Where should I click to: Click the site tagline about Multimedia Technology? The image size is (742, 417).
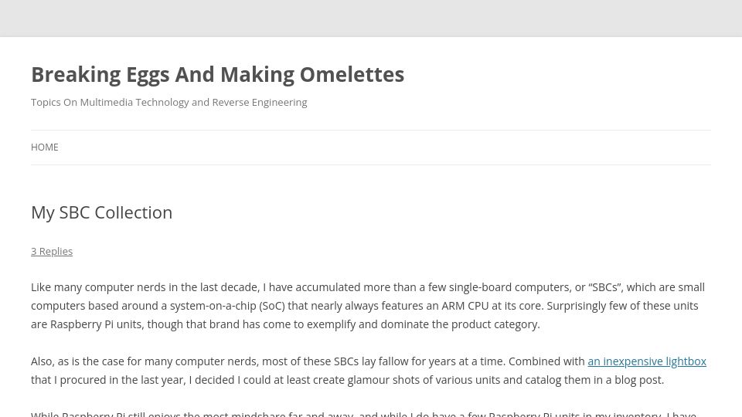pyautogui.click(x=169, y=103)
